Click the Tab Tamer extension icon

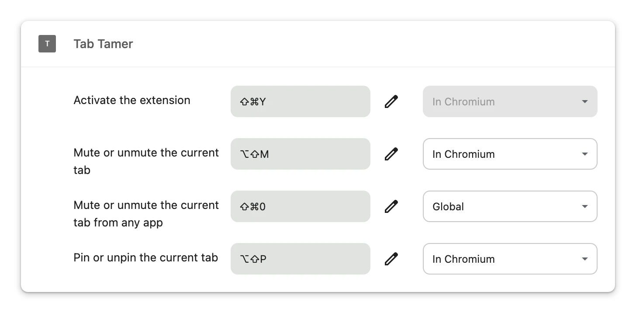pyautogui.click(x=47, y=44)
